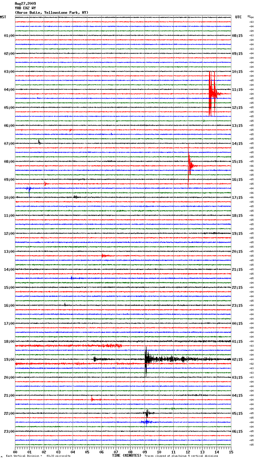Click the Each Vertical Division 83.33 microvolts note
The height and width of the screenshot is (460, 255).
(x=38, y=456)
